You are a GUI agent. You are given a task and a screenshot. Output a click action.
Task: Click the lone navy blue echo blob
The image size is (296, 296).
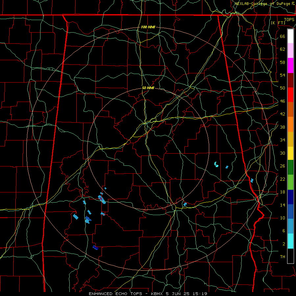pos(95,248)
